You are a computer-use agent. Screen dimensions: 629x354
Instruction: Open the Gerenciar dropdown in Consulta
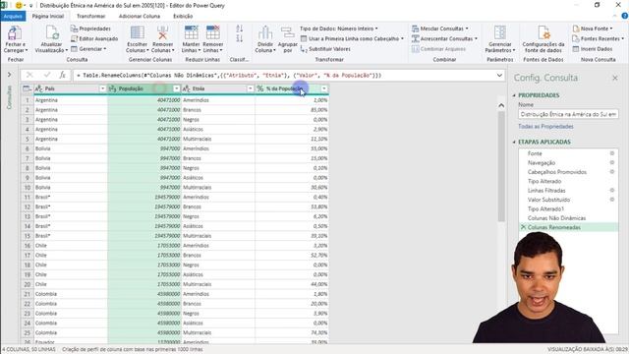(x=88, y=49)
